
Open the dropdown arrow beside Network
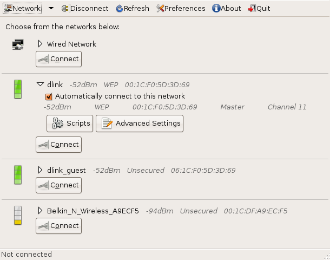click(51, 9)
